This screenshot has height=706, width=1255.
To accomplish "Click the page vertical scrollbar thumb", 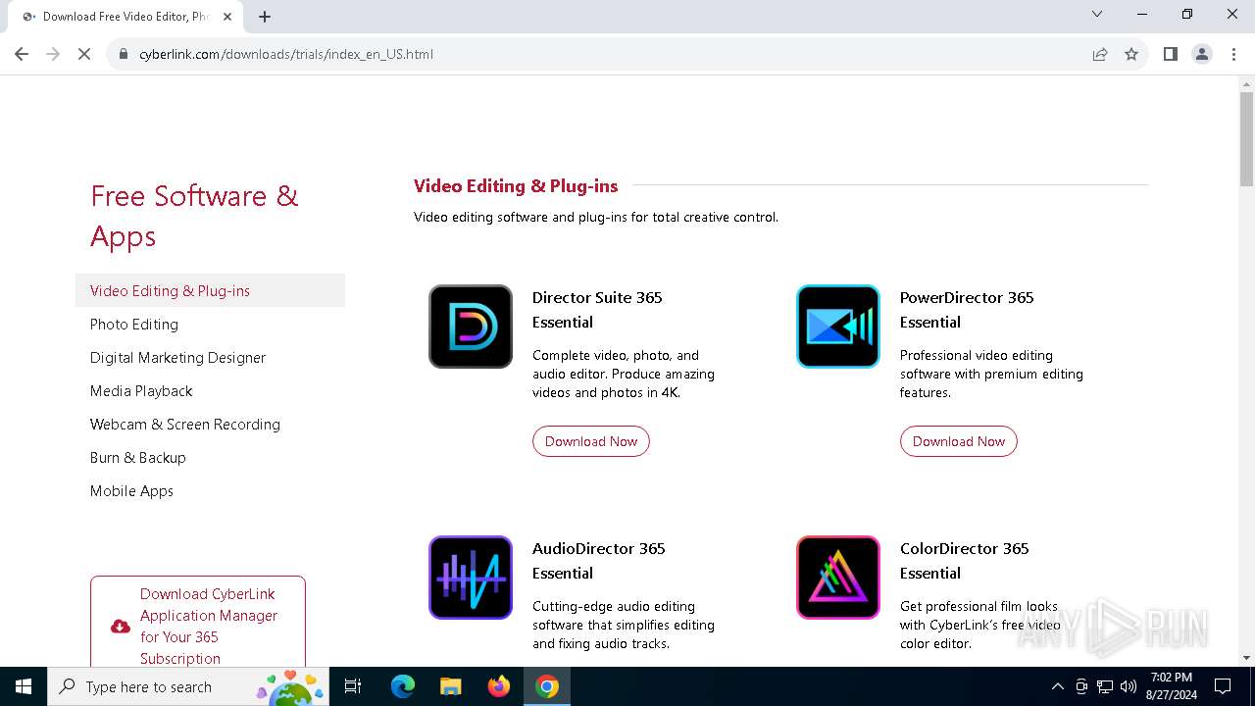I will (1246, 139).
